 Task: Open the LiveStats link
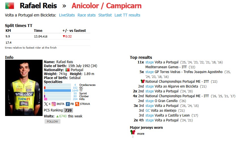[67, 15]
